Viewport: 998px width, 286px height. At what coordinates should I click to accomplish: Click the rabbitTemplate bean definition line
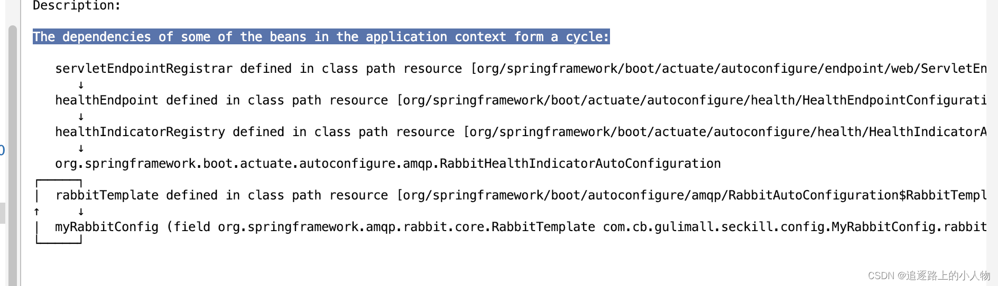pos(521,195)
